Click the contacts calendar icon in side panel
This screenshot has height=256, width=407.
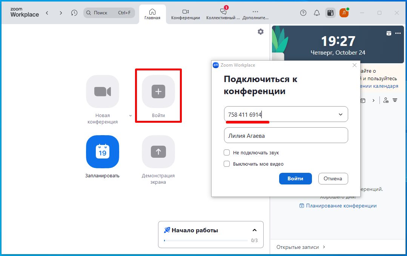[x=386, y=100]
